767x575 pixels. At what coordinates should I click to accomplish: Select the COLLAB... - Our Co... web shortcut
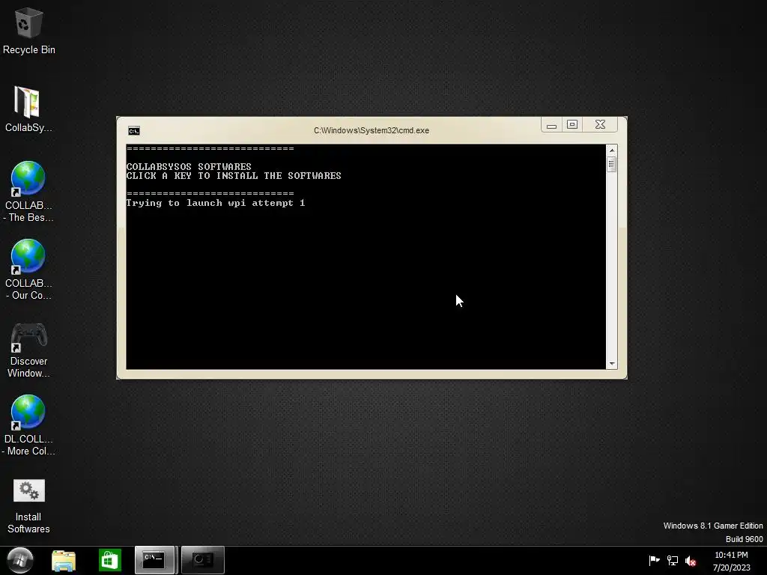click(x=28, y=270)
